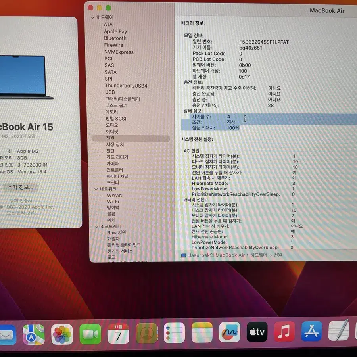The width and height of the screenshot is (357, 357).
Task: Select 파이버 채널 in the sidebar
Action: [x=117, y=176]
